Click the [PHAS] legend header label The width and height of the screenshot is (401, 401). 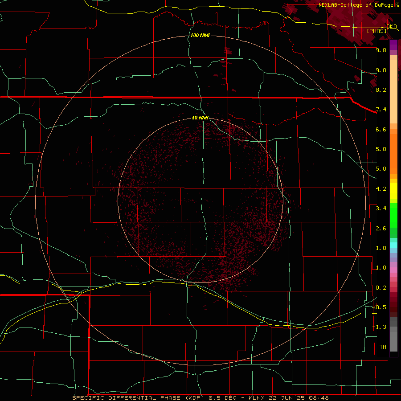click(376, 31)
